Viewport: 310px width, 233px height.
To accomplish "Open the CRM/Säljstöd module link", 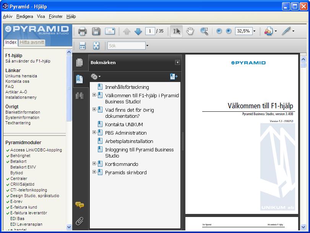I will coord(22,184).
